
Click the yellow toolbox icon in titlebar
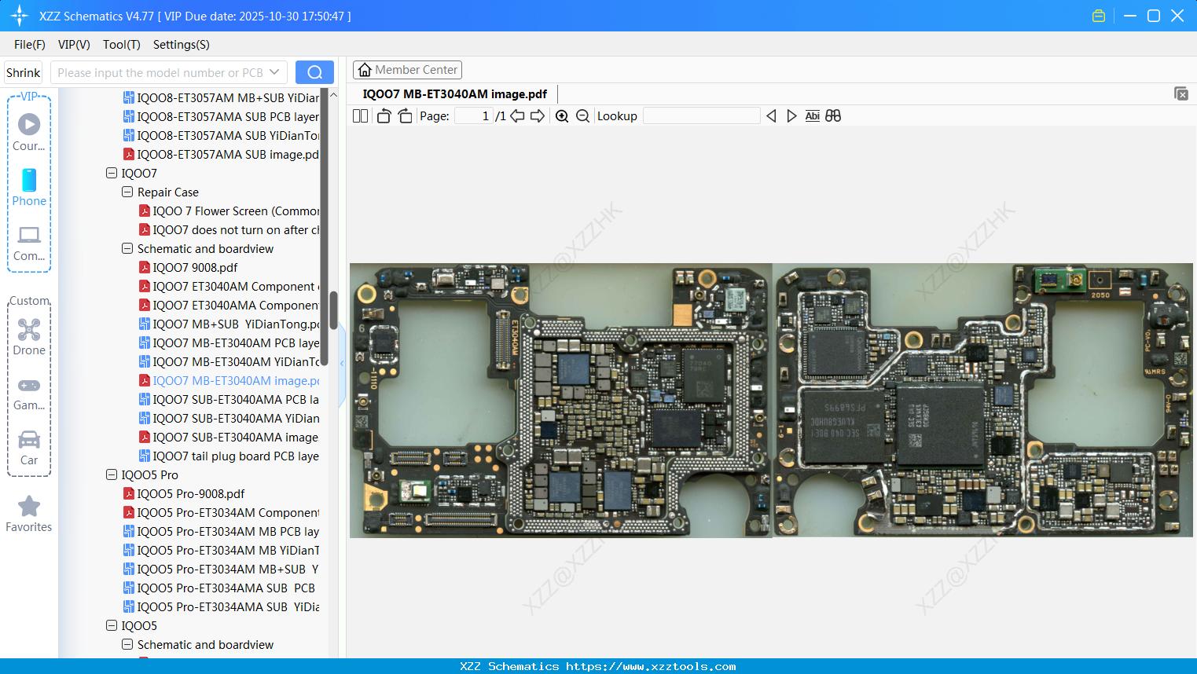(x=1099, y=15)
